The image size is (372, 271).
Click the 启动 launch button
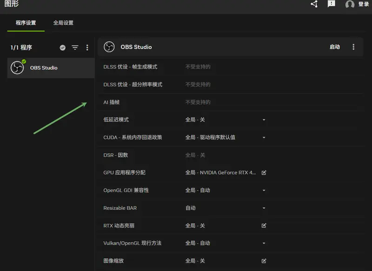pos(335,47)
